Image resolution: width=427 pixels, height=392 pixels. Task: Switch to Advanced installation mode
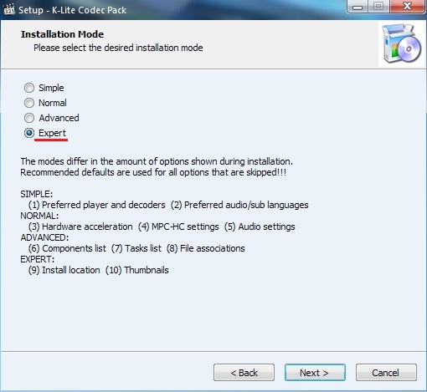[52, 118]
